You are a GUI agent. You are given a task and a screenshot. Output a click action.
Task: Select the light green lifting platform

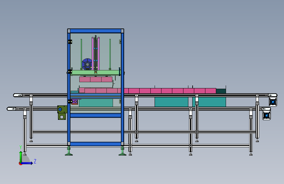coord(95,73)
